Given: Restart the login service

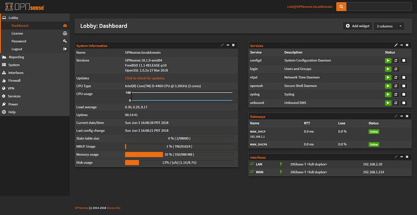Looking at the screenshot, I should point(396,69).
